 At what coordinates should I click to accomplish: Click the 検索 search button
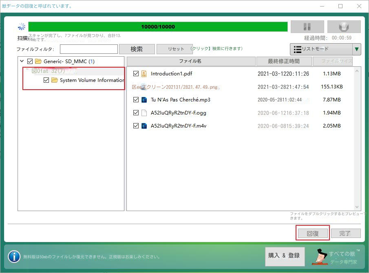coord(137,49)
